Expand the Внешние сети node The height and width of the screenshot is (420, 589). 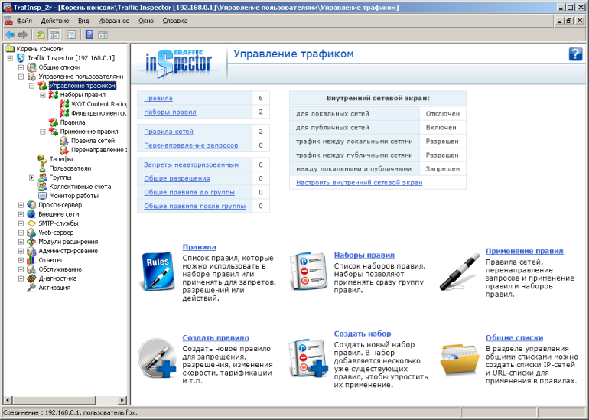point(21,214)
